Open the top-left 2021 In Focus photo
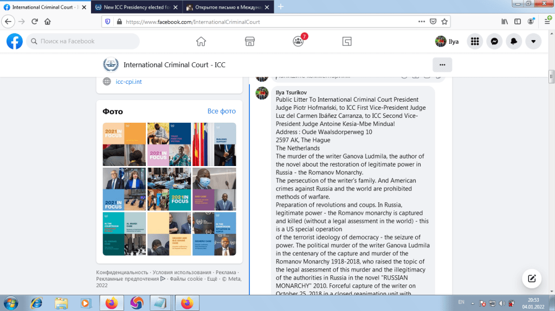Image resolution: width=555 pixels, height=311 pixels. pos(124,144)
